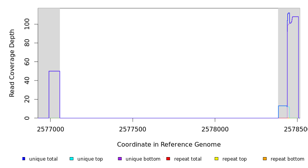Click the 60 tick label on y-axis

(x=27, y=62)
